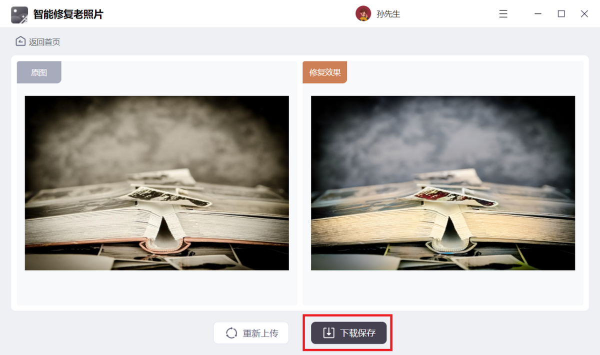Click the user avatar picture
The image size is (600, 355).
tap(363, 14)
